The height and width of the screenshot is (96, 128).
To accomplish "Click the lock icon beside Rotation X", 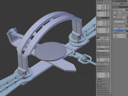I will 108,13.
